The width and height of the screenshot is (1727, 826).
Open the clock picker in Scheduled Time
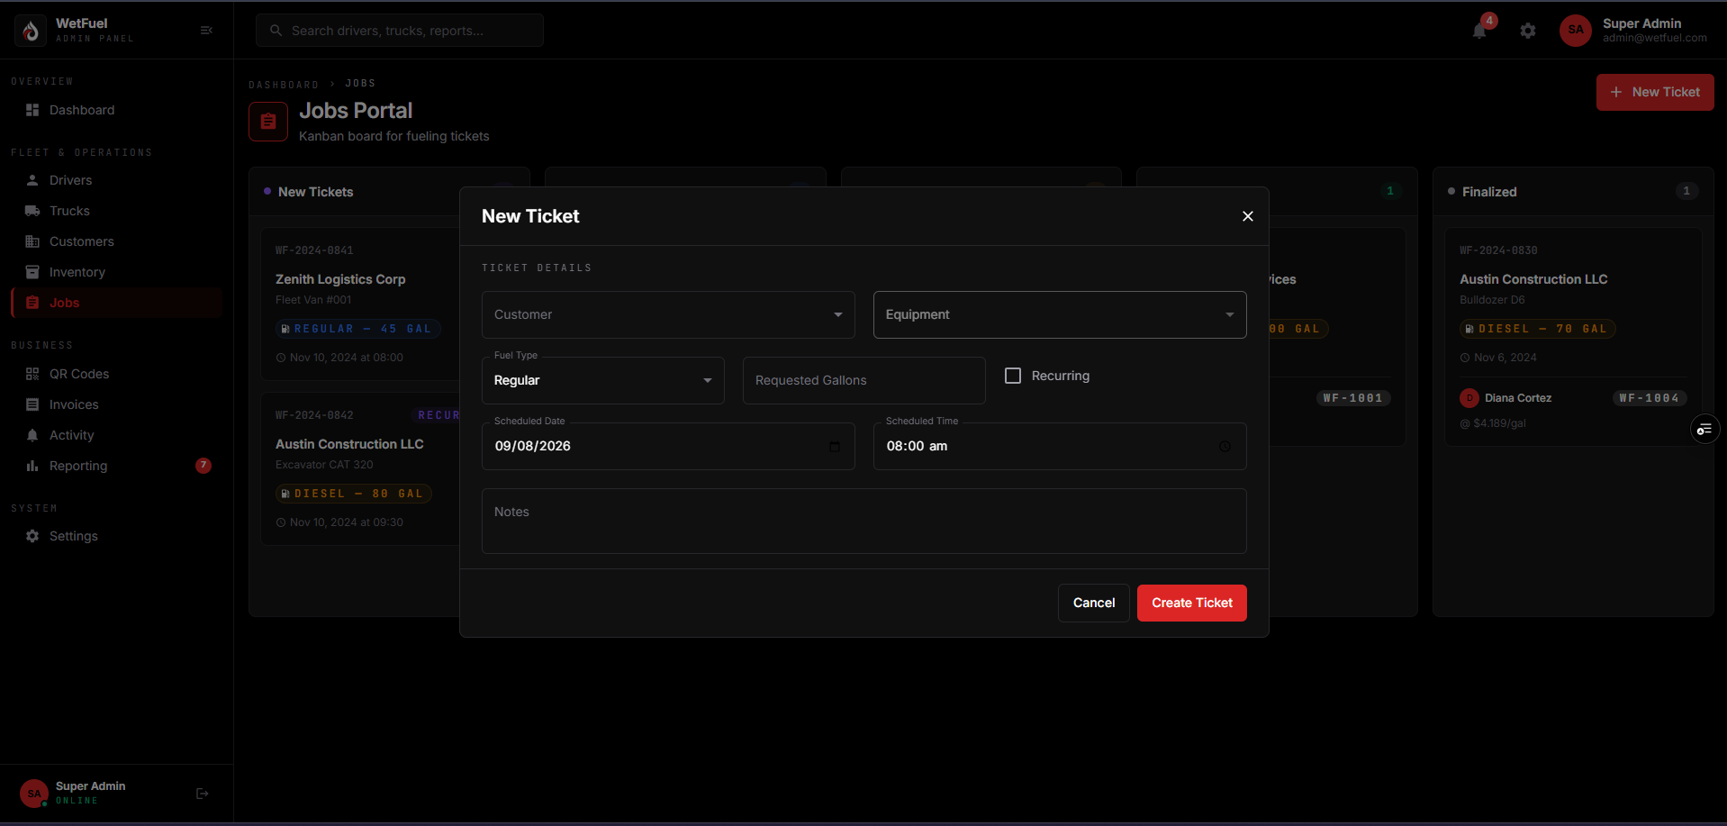point(1225,447)
